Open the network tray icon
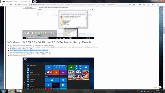This screenshot has width=165, height=93. tap(148, 91)
